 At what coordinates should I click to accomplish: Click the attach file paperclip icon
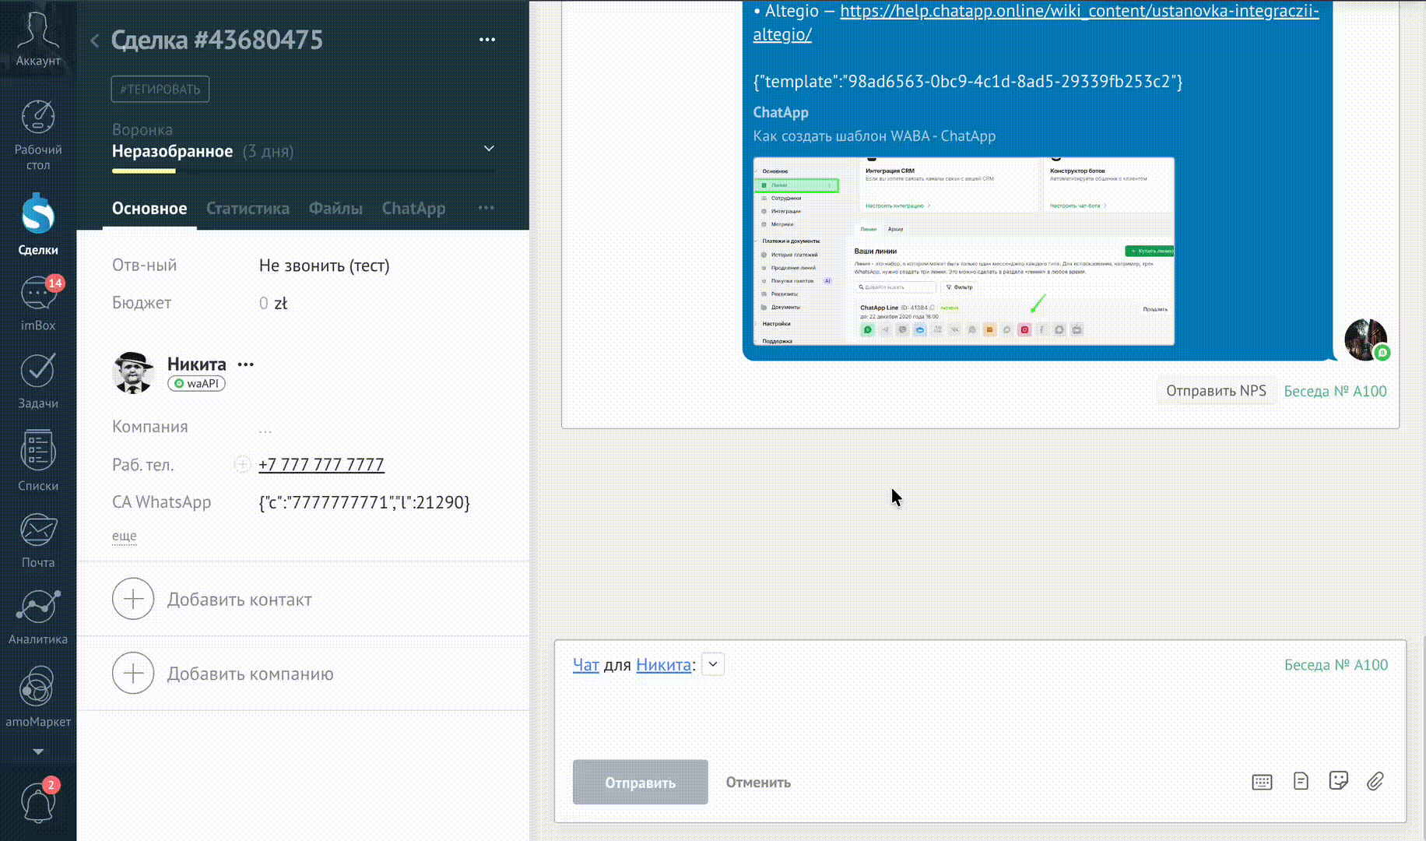pos(1375,781)
